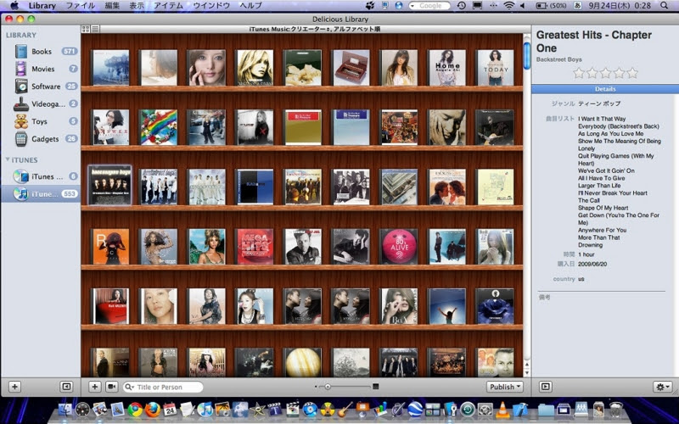Open the 編集 menu
679x424 pixels.
click(x=112, y=6)
